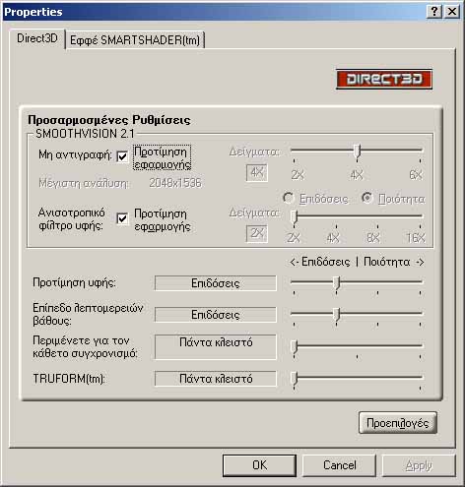Image resolution: width=465 pixels, height=487 pixels.
Task: Click the title bar help question mark
Action: pos(434,12)
